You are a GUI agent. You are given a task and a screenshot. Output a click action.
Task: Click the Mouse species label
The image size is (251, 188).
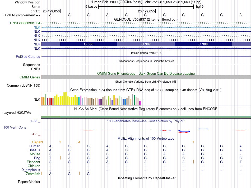pyautogui.click(x=35, y=154)
